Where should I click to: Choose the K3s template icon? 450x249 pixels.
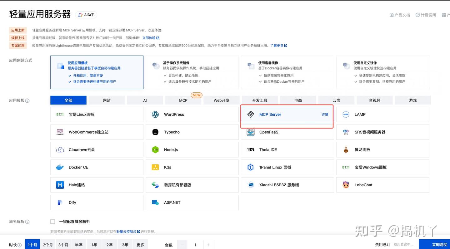(155, 167)
